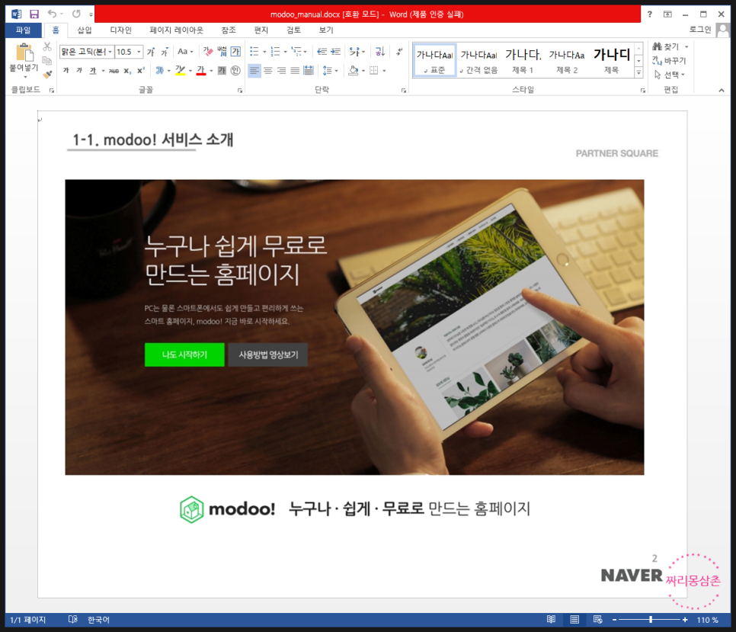Viewport: 736px width, 632px height.
Task: Open Replace (바꾸기) tool
Action: click(669, 60)
